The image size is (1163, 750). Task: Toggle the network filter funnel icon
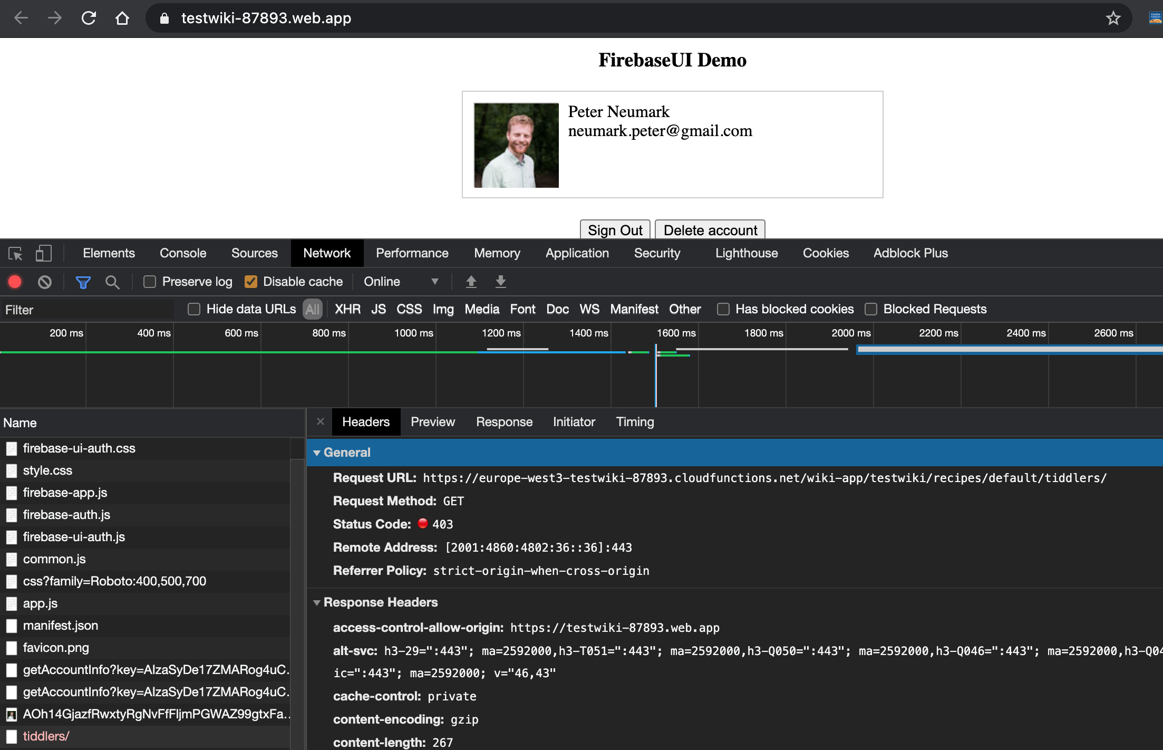tap(83, 282)
